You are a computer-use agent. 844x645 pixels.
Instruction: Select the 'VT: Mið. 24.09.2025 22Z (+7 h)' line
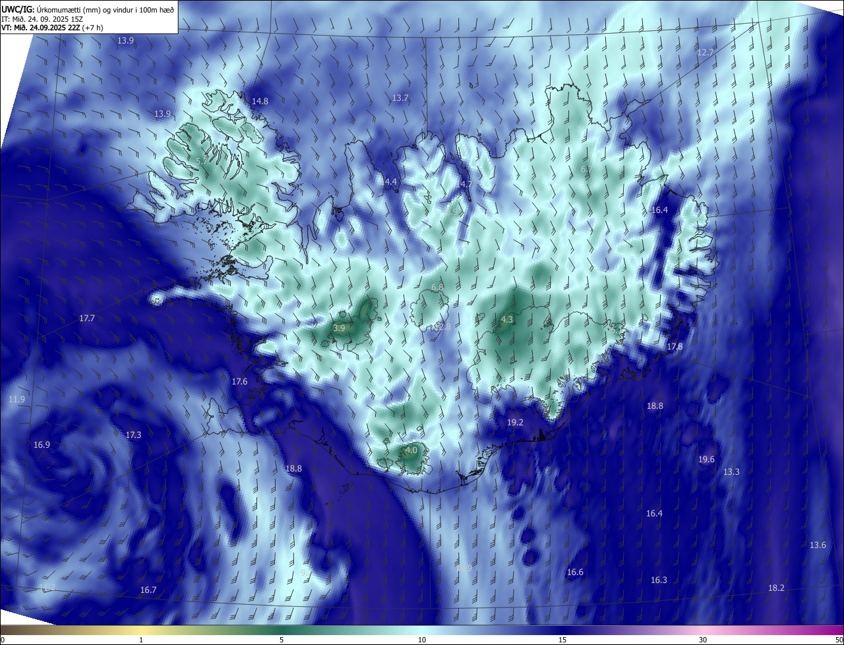[x=51, y=28]
